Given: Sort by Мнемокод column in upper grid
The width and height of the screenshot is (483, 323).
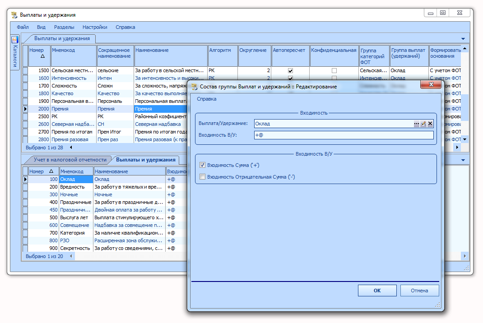Looking at the screenshot, I should pyautogui.click(x=74, y=56).
